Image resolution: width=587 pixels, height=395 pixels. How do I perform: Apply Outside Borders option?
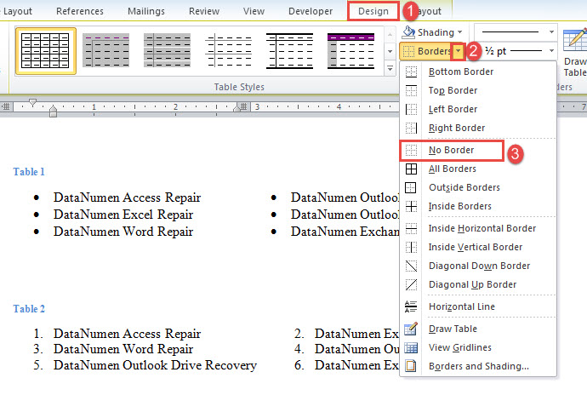pyautogui.click(x=478, y=187)
